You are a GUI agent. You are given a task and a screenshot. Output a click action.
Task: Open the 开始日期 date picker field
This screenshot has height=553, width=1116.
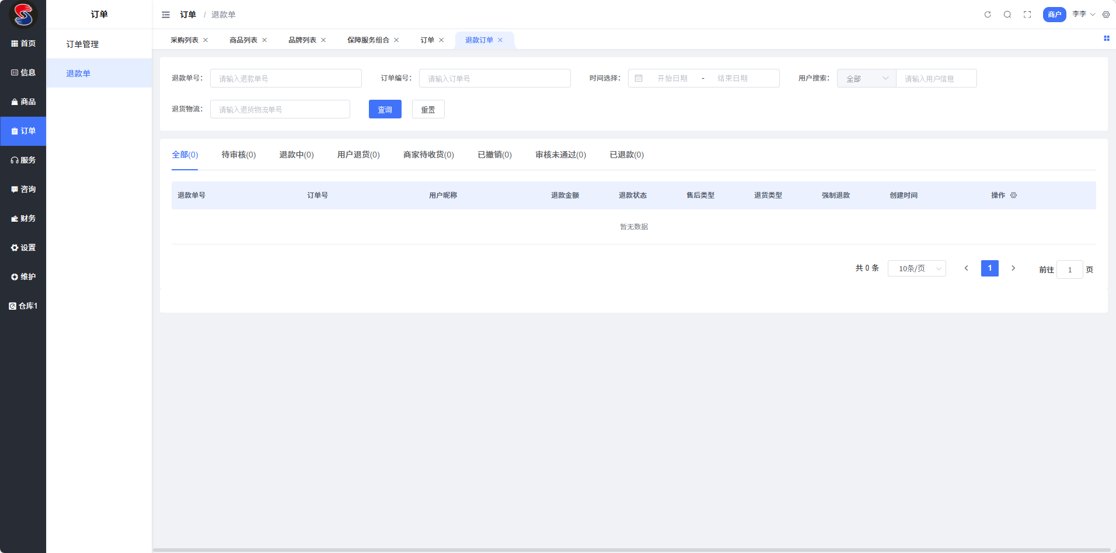672,78
